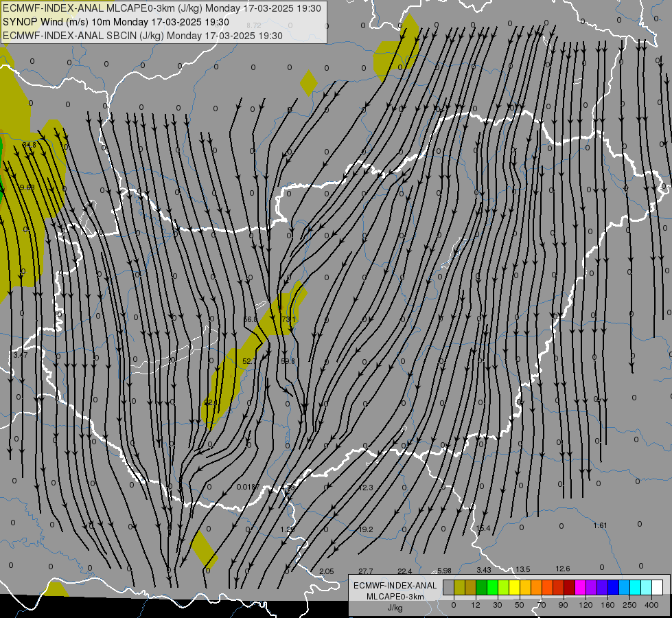This screenshot has height=618, width=672.
Task: Click the map value 73.1
Action: [x=288, y=319]
